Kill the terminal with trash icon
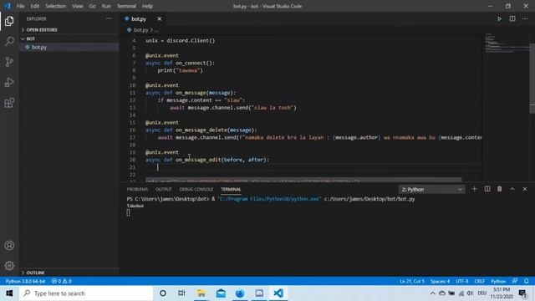 [500, 189]
